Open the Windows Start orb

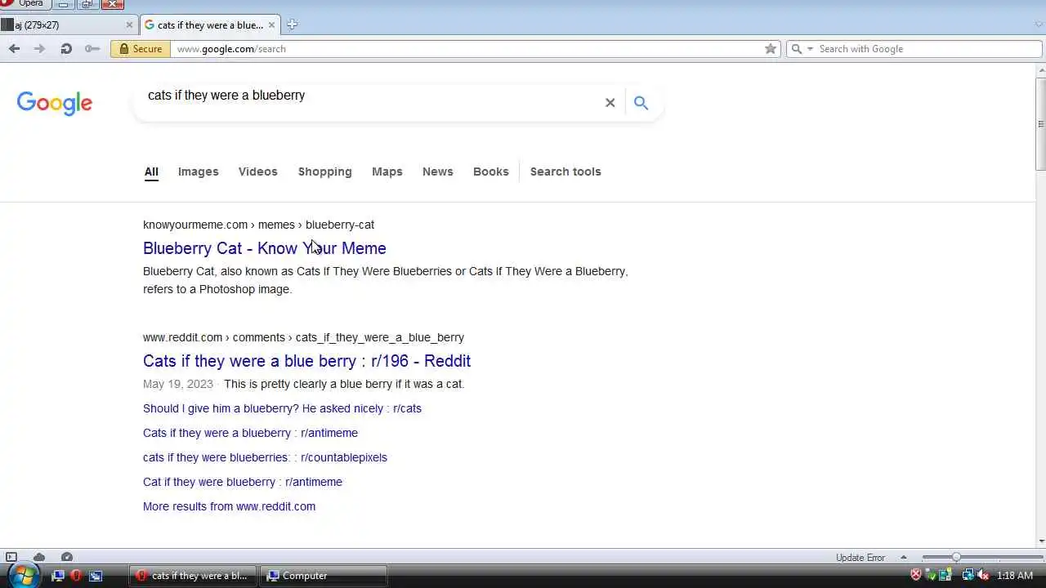pos(23,576)
